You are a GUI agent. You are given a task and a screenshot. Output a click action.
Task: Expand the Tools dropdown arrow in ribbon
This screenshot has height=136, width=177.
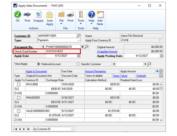(x=81, y=24)
